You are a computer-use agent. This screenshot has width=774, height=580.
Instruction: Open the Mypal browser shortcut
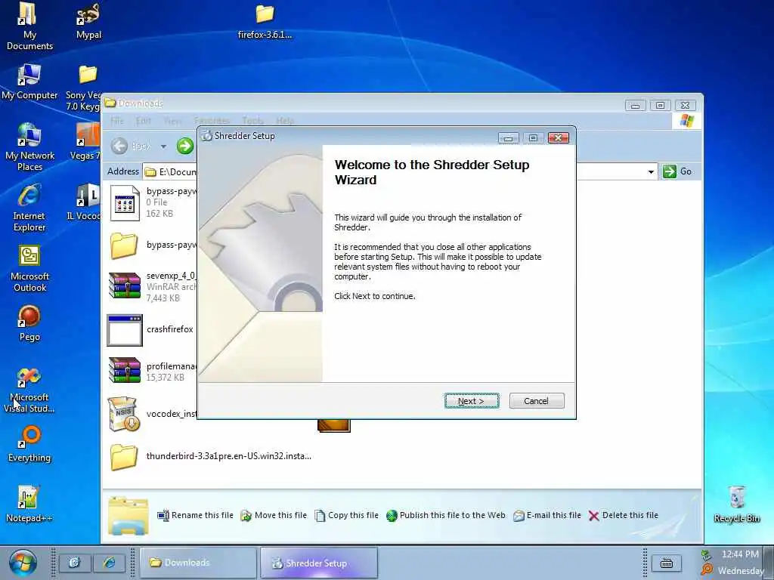pyautogui.click(x=89, y=22)
